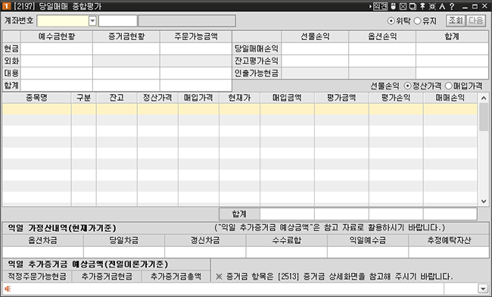This screenshot has width=492, height=297.
Task: Click the 예수금현황 header
Action: click(57, 36)
